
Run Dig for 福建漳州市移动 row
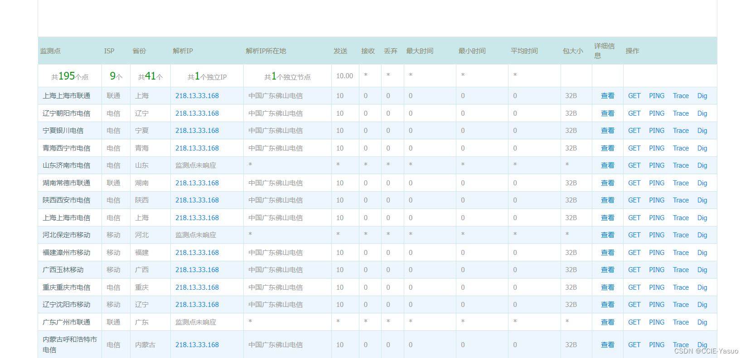702,253
